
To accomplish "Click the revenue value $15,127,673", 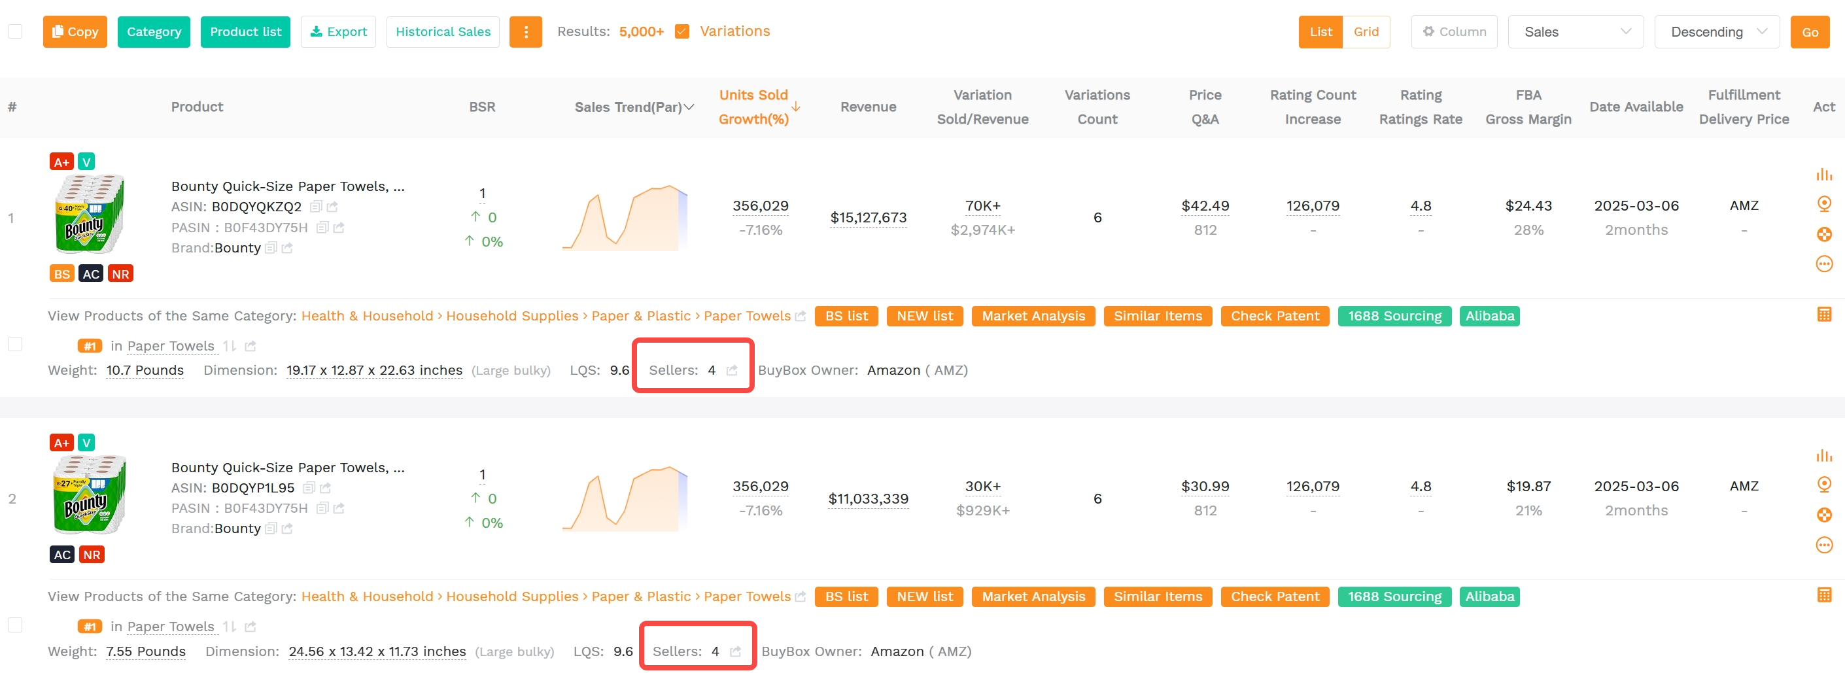I will point(868,218).
